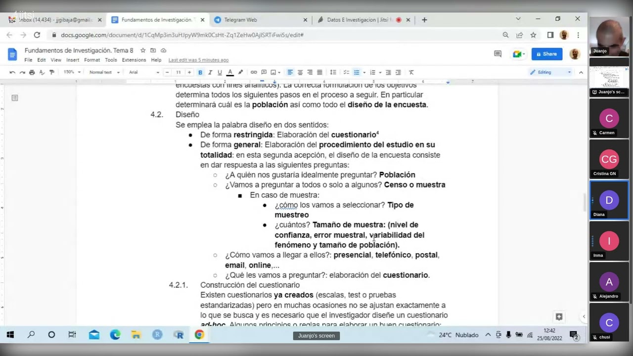Decrease the indent level

point(388,72)
